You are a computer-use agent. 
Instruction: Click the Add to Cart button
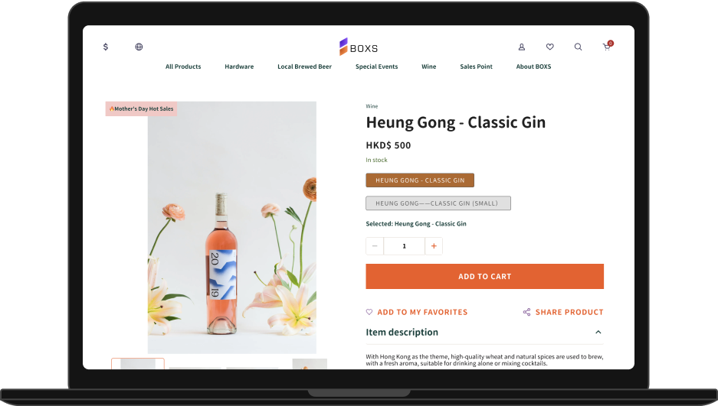pos(484,276)
